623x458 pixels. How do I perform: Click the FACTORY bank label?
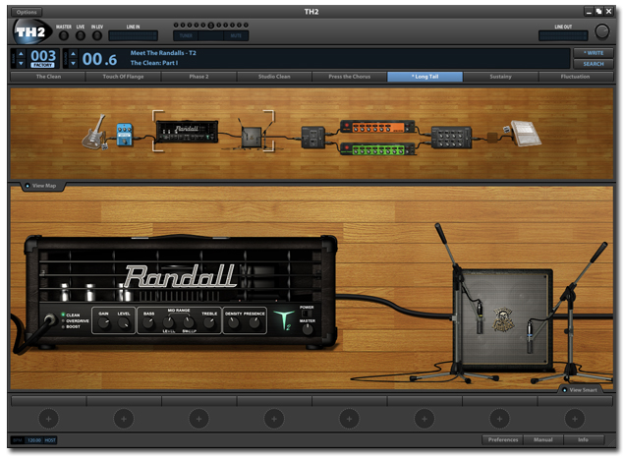click(42, 65)
